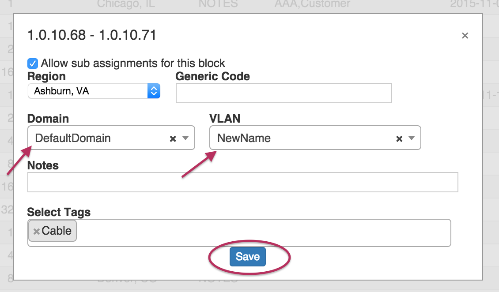Image resolution: width=499 pixels, height=292 pixels.
Task: Focus the Notes text field
Action: click(x=242, y=182)
